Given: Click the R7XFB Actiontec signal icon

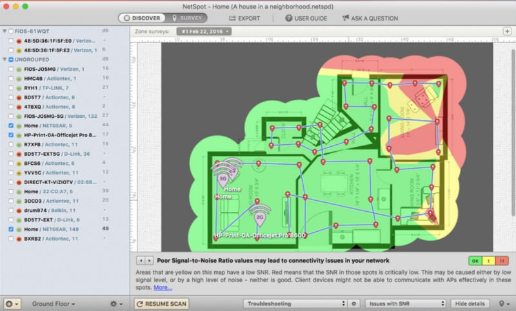Looking at the screenshot, I should (19, 144).
